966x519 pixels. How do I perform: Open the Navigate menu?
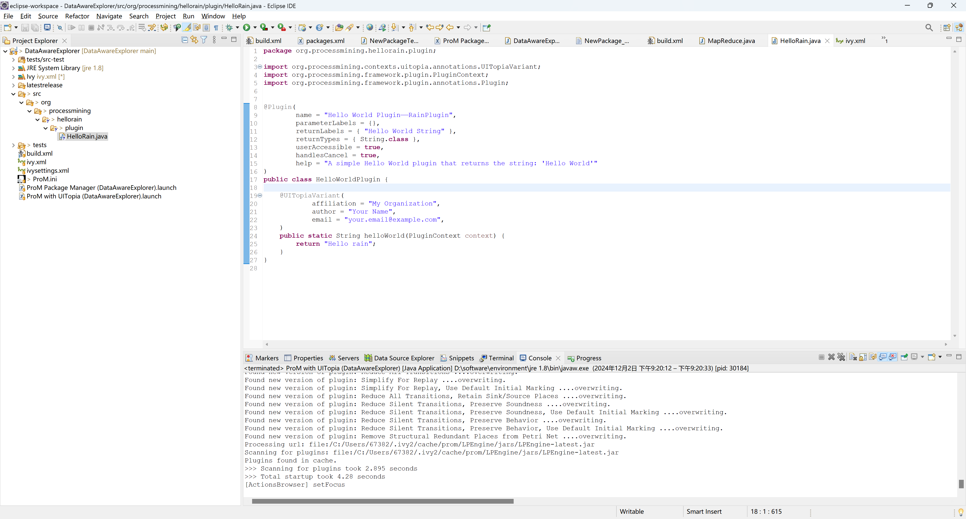(x=109, y=16)
